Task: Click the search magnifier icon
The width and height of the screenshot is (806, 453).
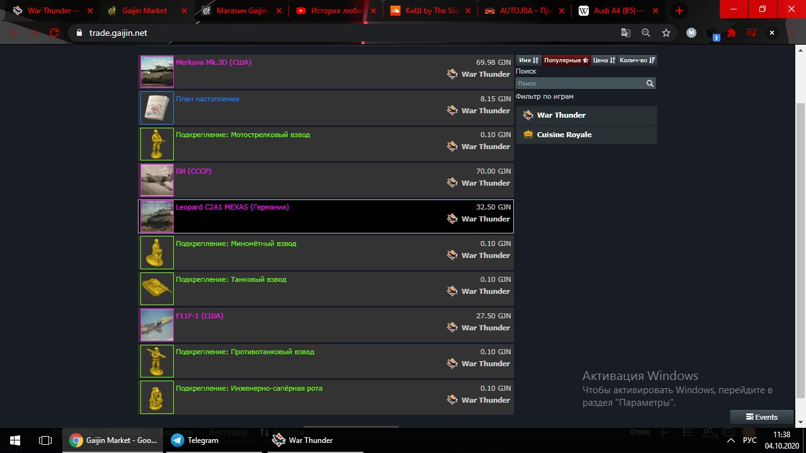Action: [650, 83]
